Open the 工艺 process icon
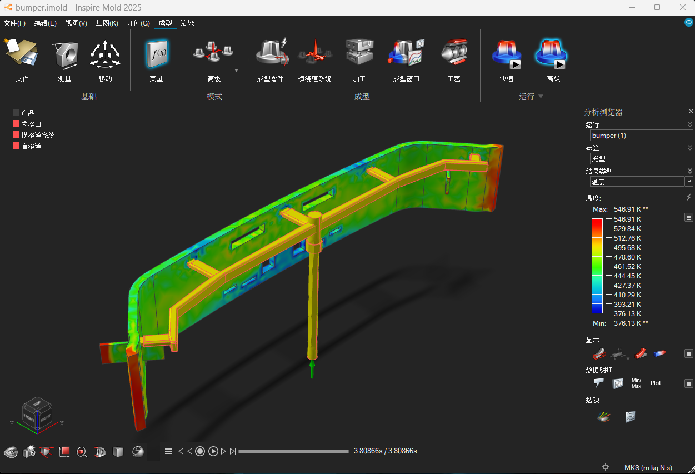 tap(453, 52)
